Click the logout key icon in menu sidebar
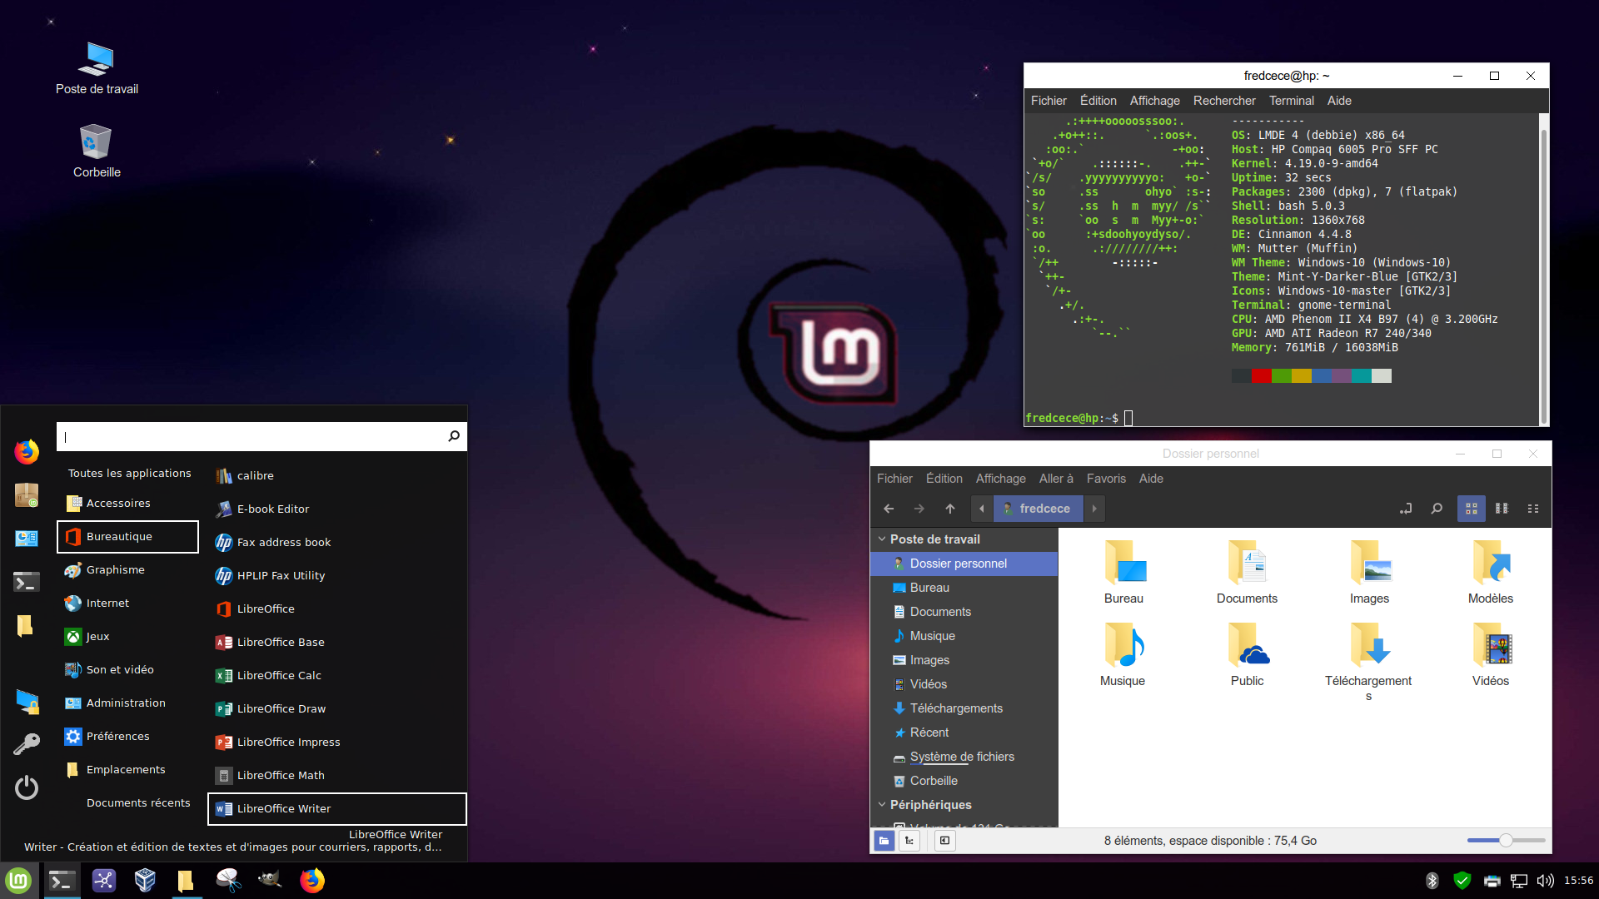 point(27,744)
